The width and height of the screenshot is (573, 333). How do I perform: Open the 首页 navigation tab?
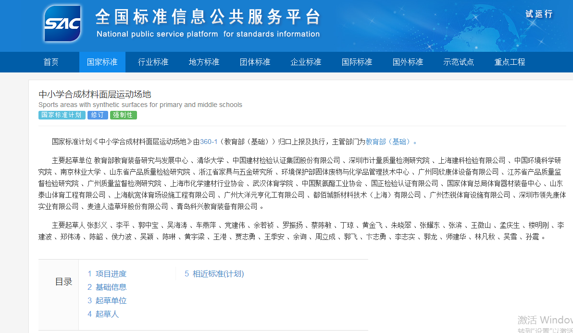51,62
